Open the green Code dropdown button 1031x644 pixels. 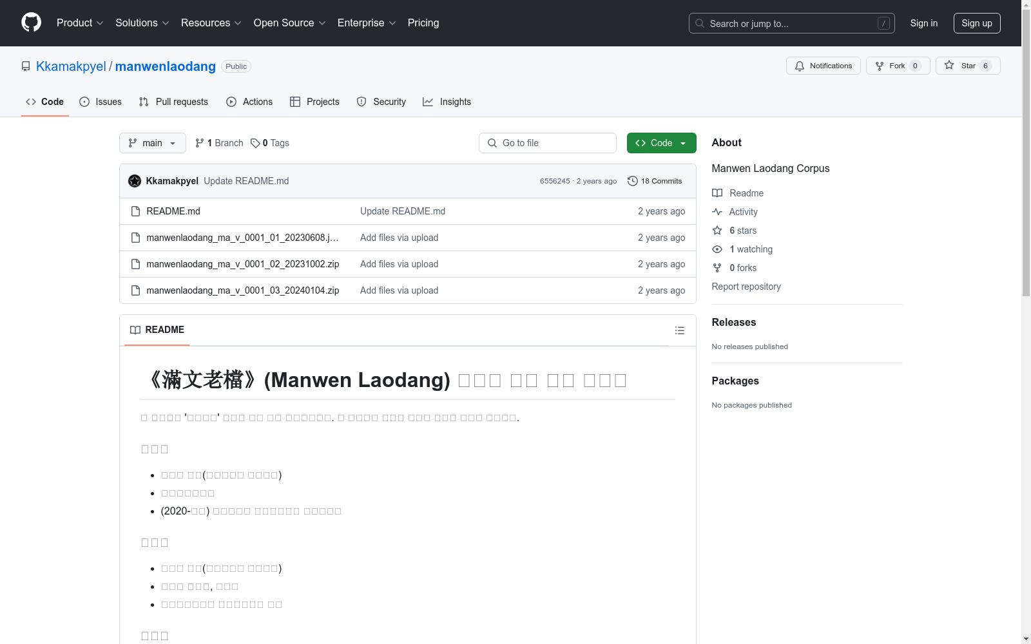coord(661,143)
